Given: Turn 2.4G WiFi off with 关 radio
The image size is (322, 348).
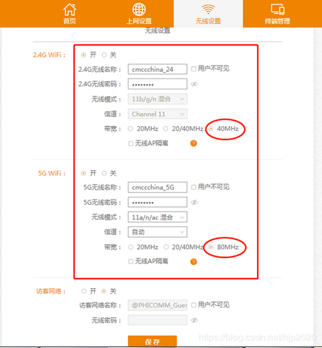Looking at the screenshot, I should (x=104, y=55).
